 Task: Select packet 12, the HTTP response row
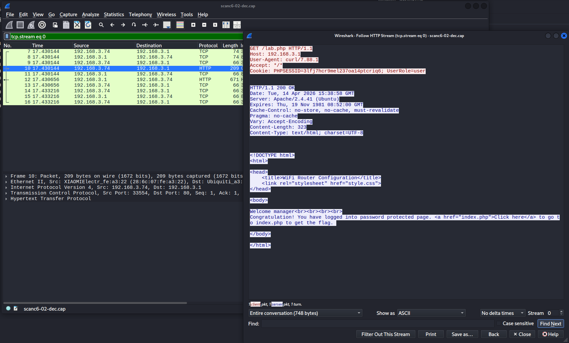[x=123, y=80]
